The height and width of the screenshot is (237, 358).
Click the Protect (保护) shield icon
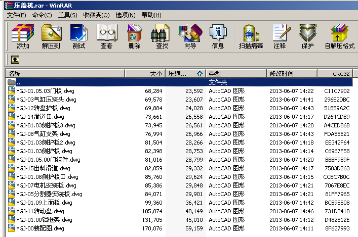click(x=307, y=33)
